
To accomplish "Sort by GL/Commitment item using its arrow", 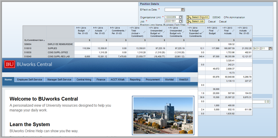I will (x=44, y=40).
